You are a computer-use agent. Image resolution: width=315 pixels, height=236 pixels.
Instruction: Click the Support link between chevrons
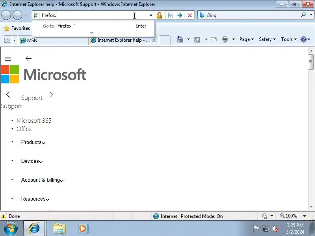point(32,98)
